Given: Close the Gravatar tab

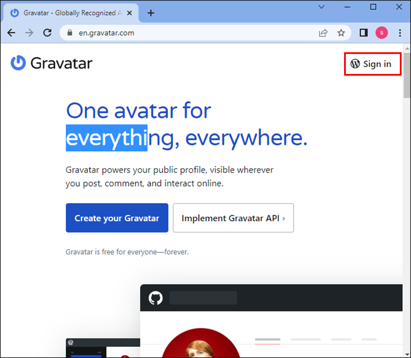Looking at the screenshot, I should point(129,13).
